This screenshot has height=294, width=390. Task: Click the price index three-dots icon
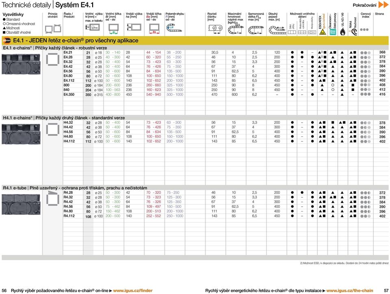click(364, 30)
